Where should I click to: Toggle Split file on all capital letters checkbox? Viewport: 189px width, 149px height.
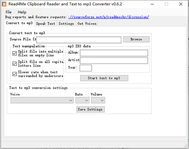[x=14, y=64]
